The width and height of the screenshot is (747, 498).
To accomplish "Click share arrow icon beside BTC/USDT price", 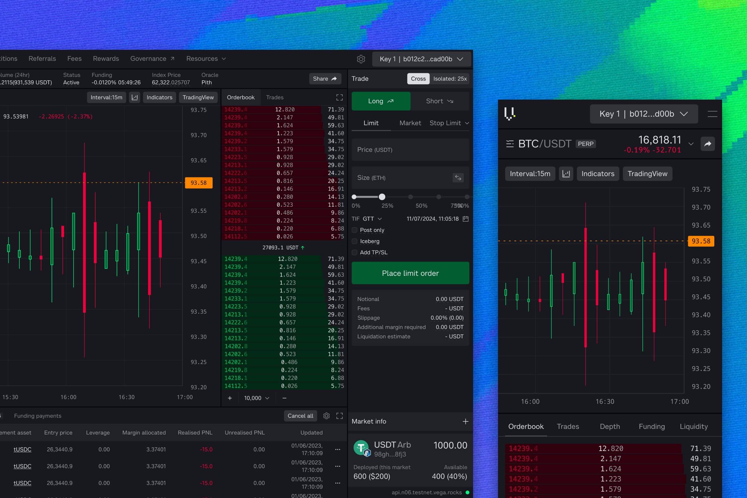I will coord(707,144).
